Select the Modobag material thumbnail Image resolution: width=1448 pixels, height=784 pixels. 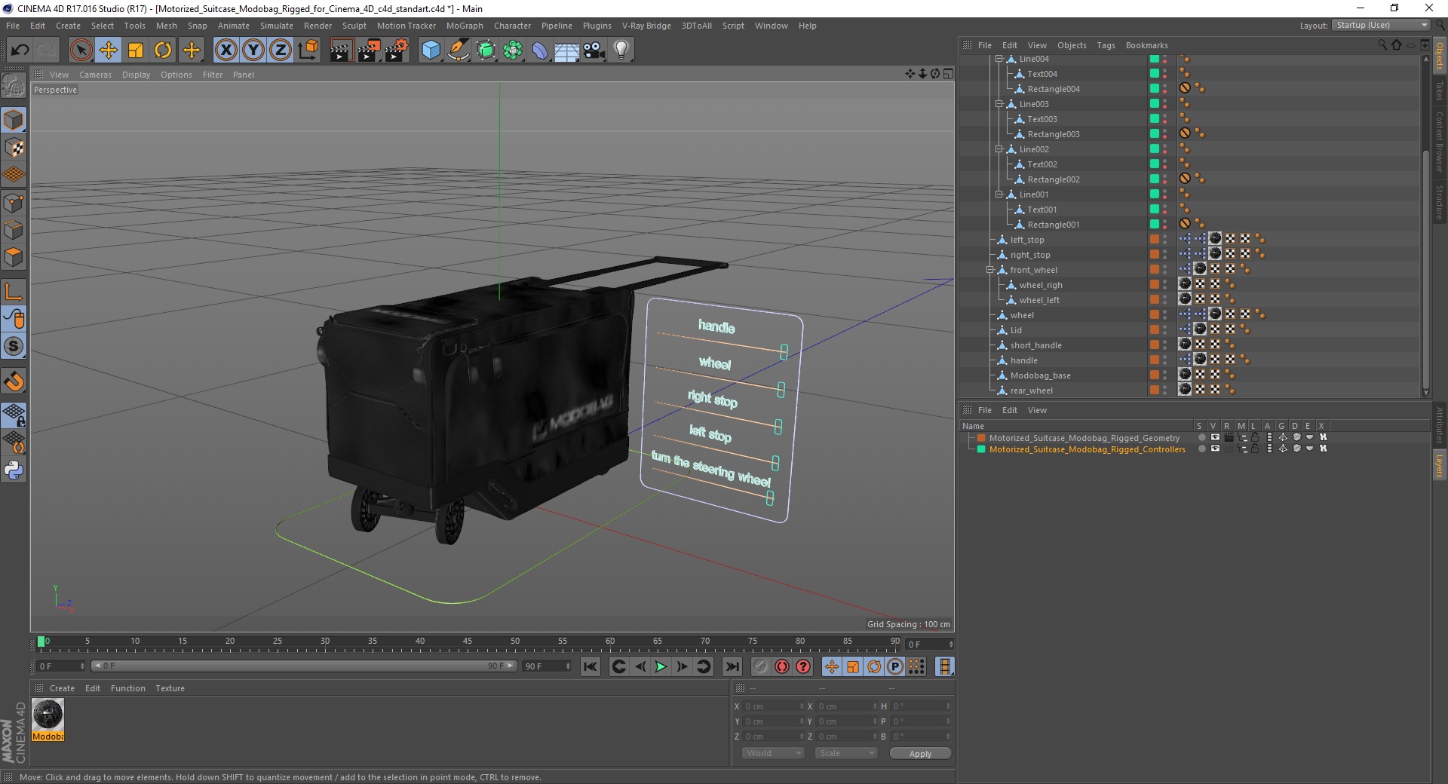click(x=48, y=715)
